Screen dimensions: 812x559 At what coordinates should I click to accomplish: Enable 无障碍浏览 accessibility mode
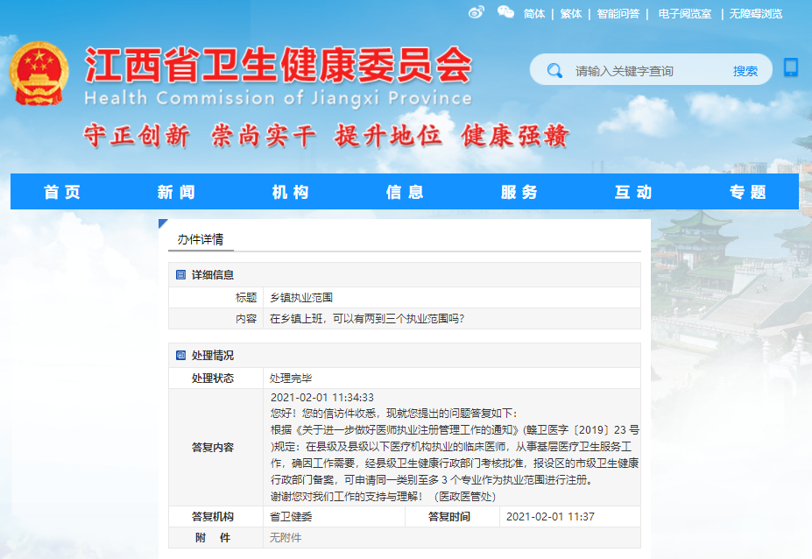pyautogui.click(x=756, y=14)
